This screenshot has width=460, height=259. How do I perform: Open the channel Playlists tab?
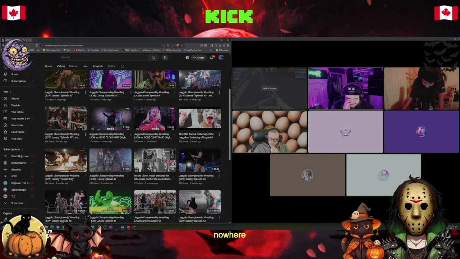pyautogui.click(x=98, y=66)
